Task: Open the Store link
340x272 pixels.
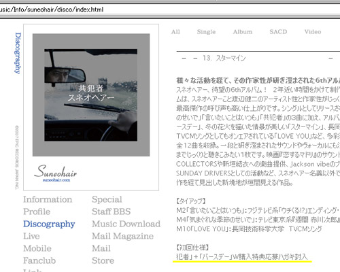Action: coord(103,260)
